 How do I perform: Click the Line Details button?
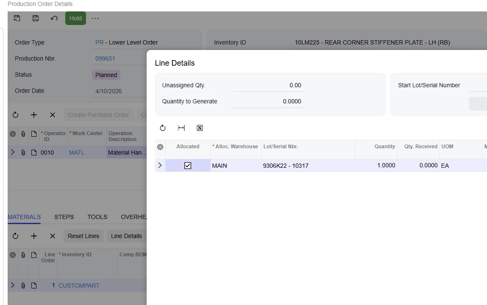tap(126, 236)
